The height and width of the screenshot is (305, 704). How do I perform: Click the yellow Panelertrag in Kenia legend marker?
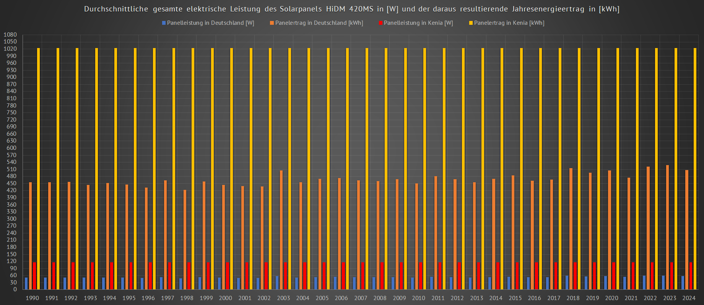471,23
